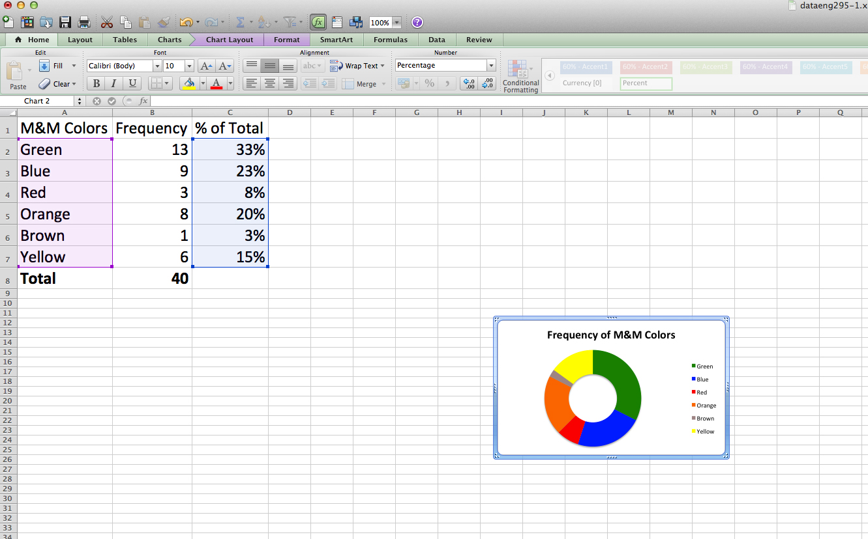This screenshot has width=868, height=539.
Task: Copy selection using toolbar copy icon
Action: click(x=126, y=22)
